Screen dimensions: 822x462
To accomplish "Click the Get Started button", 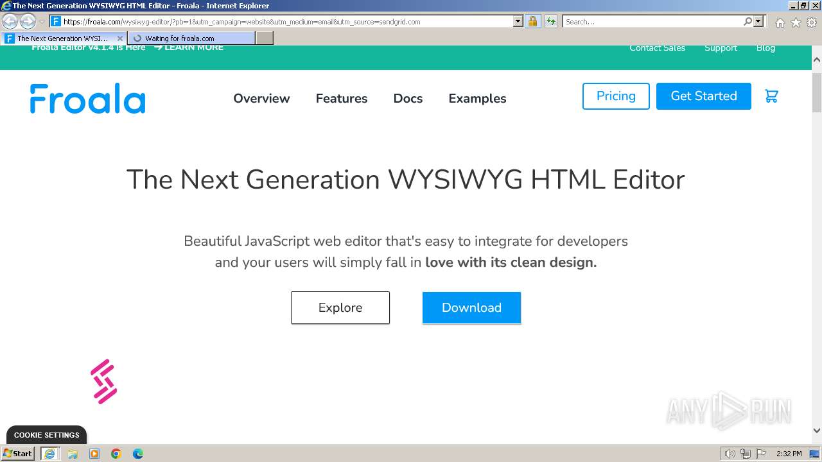I will 704,96.
